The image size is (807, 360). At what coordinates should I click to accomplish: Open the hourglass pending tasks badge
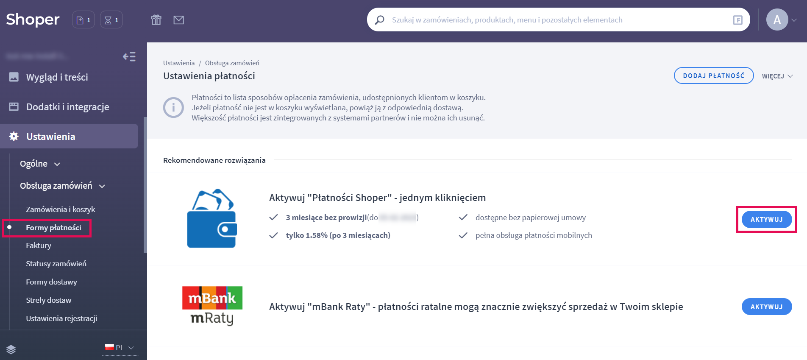pyautogui.click(x=111, y=20)
